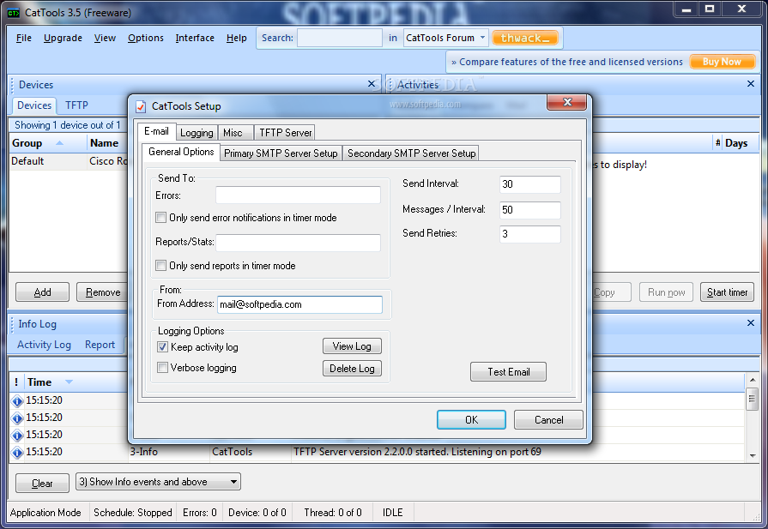Image resolution: width=768 pixels, height=529 pixels.
Task: Click the sort arrow beside Time column
Action: tap(69, 382)
